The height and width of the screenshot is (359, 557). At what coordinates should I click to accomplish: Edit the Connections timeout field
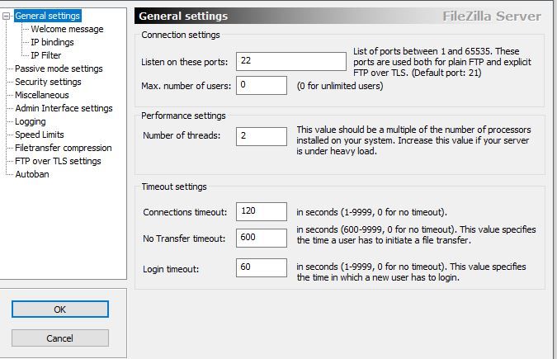pyautogui.click(x=262, y=212)
